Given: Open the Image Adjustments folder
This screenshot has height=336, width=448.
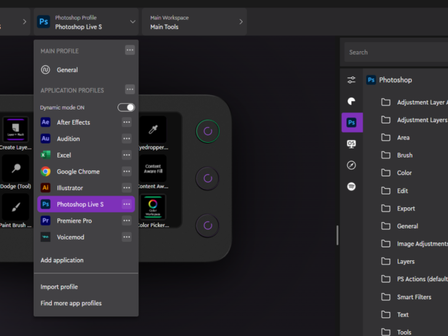Looking at the screenshot, I should 414,244.
